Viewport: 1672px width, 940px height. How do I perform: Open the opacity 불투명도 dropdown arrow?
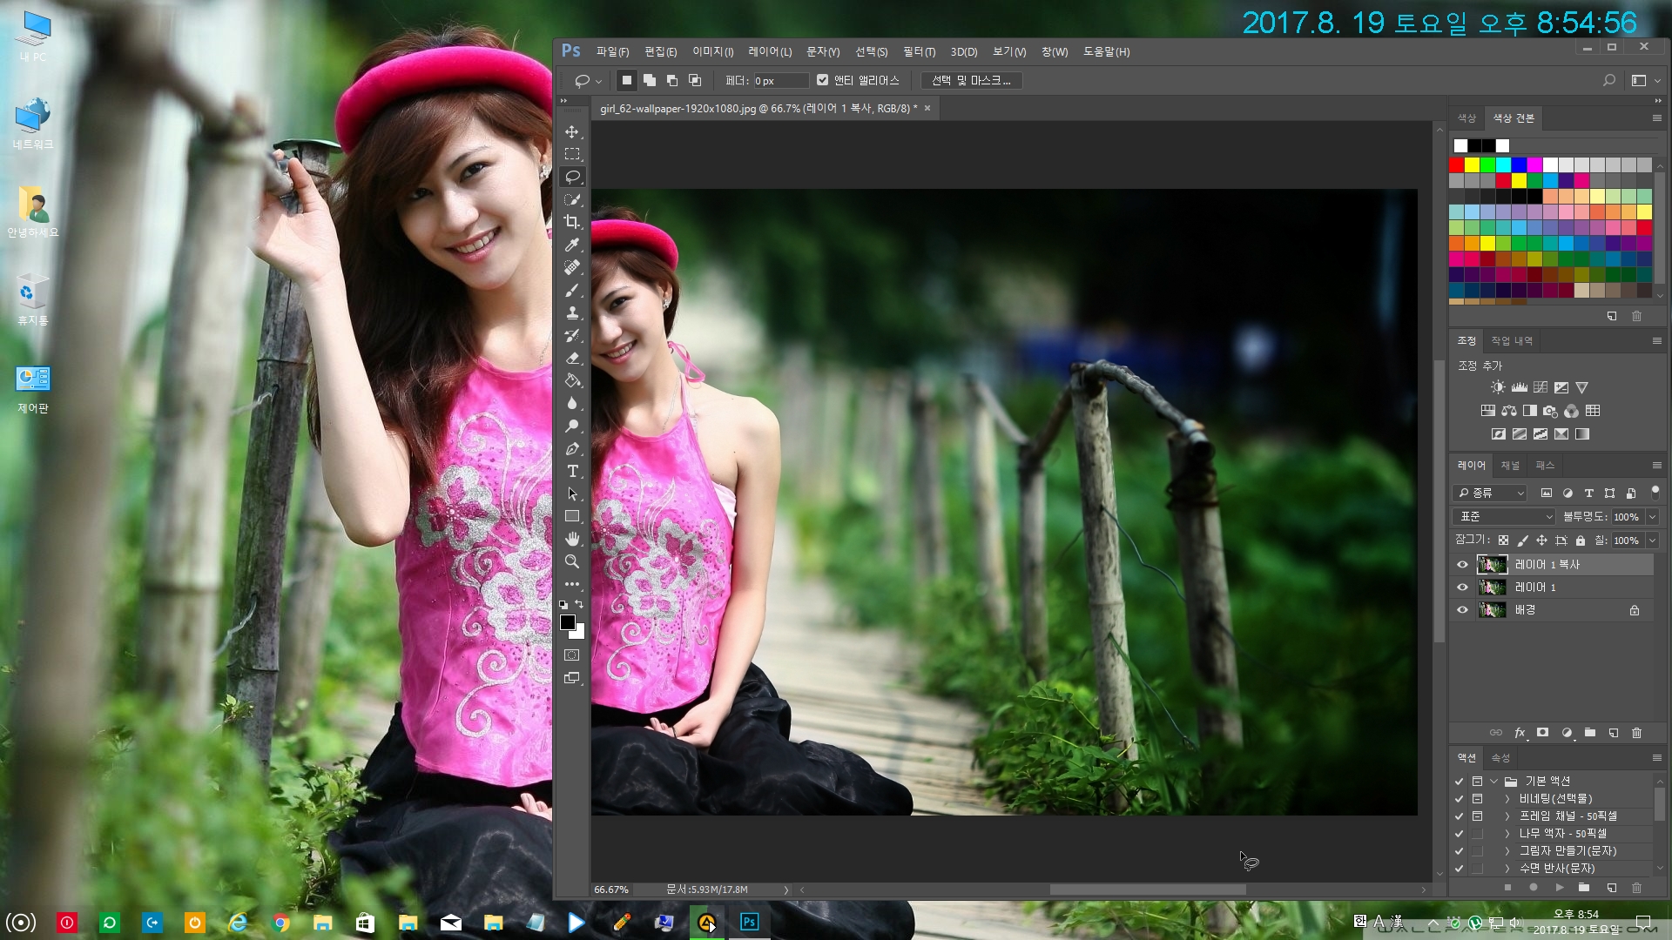1651,517
